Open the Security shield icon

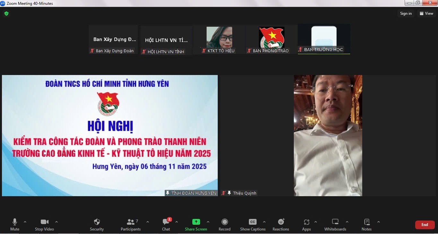(x=97, y=222)
